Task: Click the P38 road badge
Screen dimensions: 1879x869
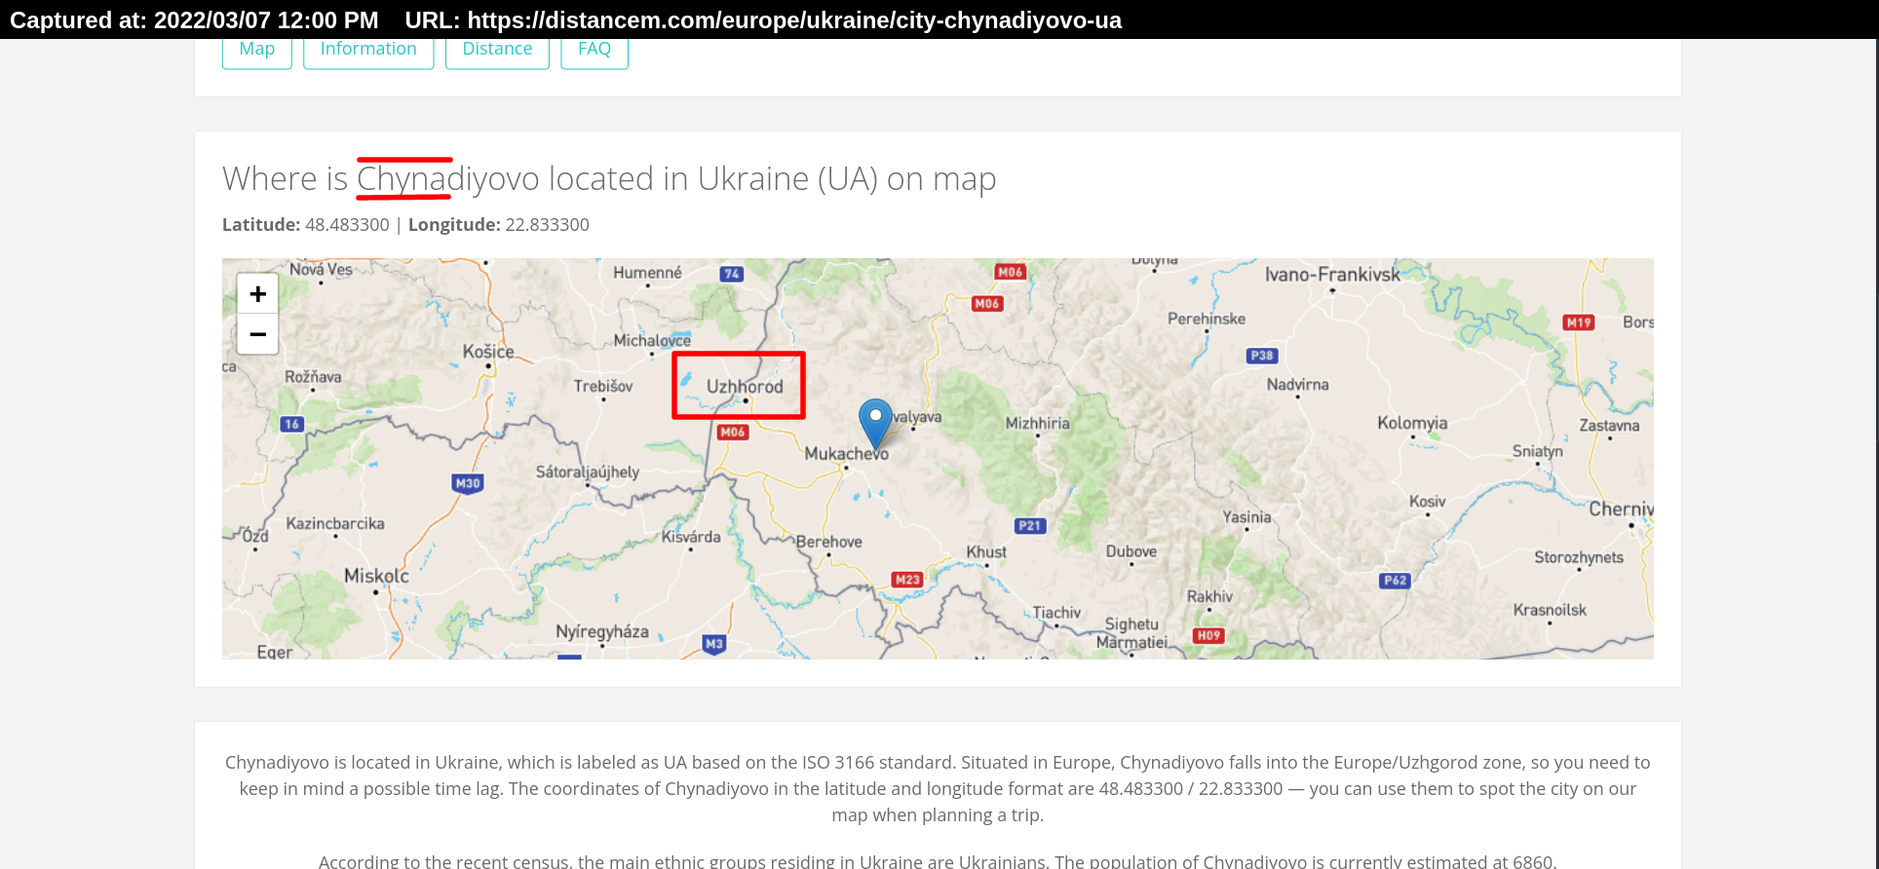Action: tap(1262, 356)
